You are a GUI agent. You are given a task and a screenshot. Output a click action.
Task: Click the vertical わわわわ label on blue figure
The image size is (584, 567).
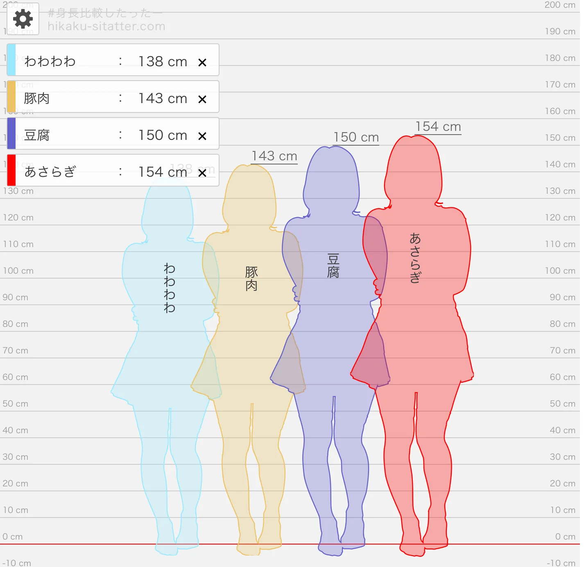tap(170, 288)
